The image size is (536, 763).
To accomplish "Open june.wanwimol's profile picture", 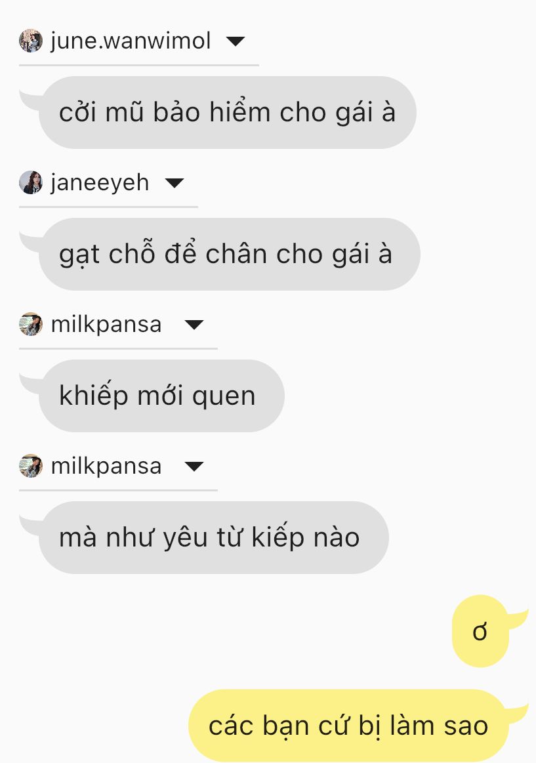I will [31, 41].
